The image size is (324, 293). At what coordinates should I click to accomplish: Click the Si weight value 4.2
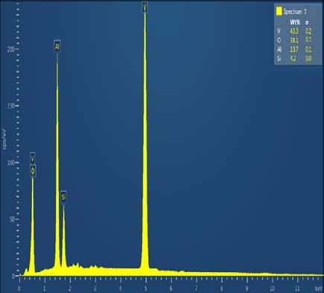(293, 59)
